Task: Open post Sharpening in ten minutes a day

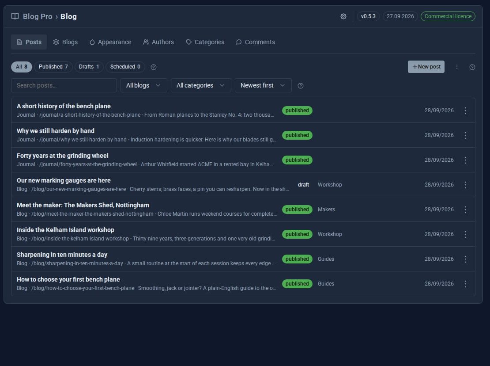Action: pyautogui.click(x=62, y=254)
